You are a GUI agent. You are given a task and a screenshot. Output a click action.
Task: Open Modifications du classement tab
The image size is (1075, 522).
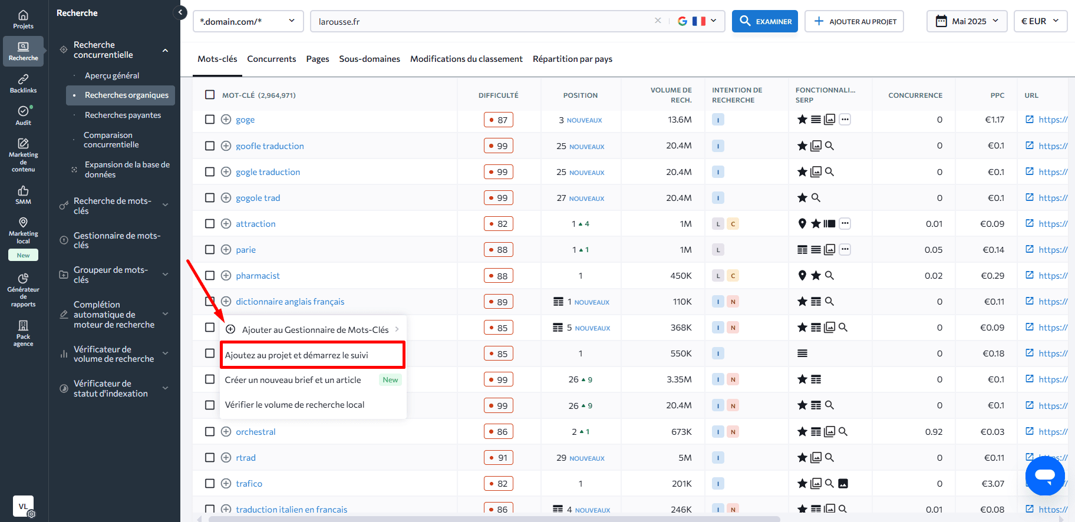tap(466, 59)
